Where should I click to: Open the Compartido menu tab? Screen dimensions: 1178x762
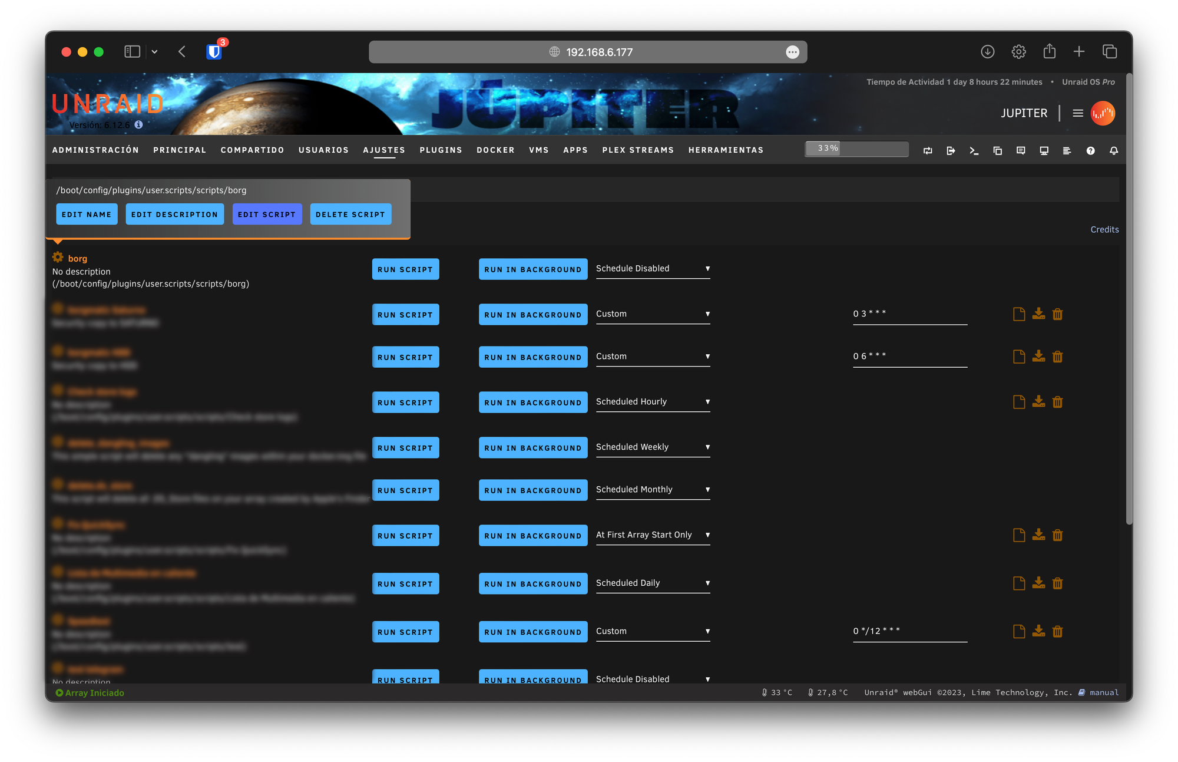tap(252, 150)
